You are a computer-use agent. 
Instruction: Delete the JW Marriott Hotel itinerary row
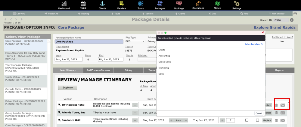pyautogui.click(x=276, y=105)
